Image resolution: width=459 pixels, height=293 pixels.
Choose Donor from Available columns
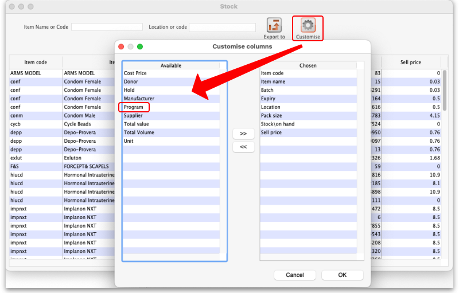tap(131, 82)
